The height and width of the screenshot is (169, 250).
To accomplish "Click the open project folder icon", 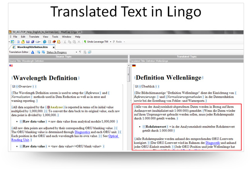I will point(23,42).
